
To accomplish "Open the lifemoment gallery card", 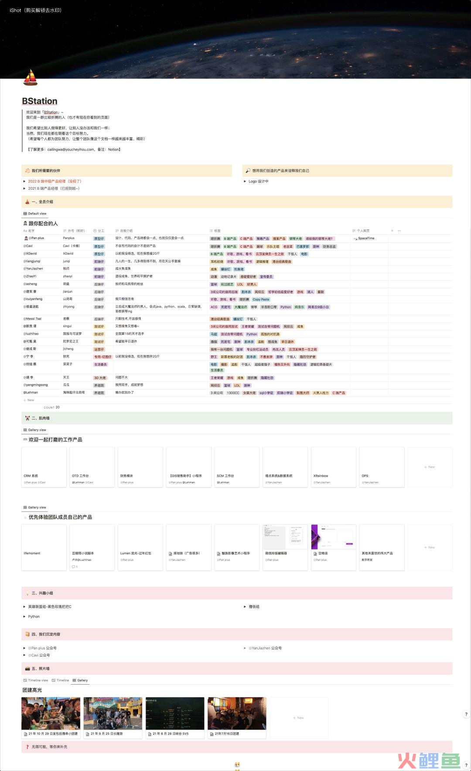I will (44, 547).
